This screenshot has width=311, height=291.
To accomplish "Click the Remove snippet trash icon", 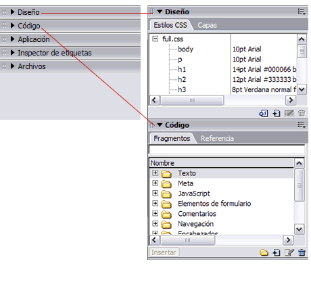I will tap(302, 252).
